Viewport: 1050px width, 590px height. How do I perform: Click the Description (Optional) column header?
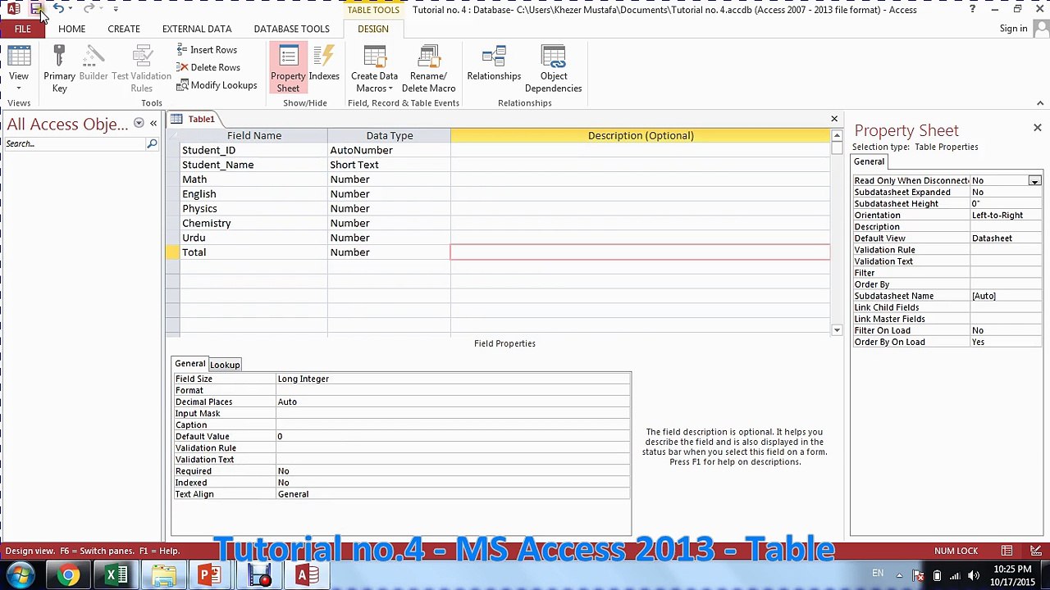tap(640, 135)
